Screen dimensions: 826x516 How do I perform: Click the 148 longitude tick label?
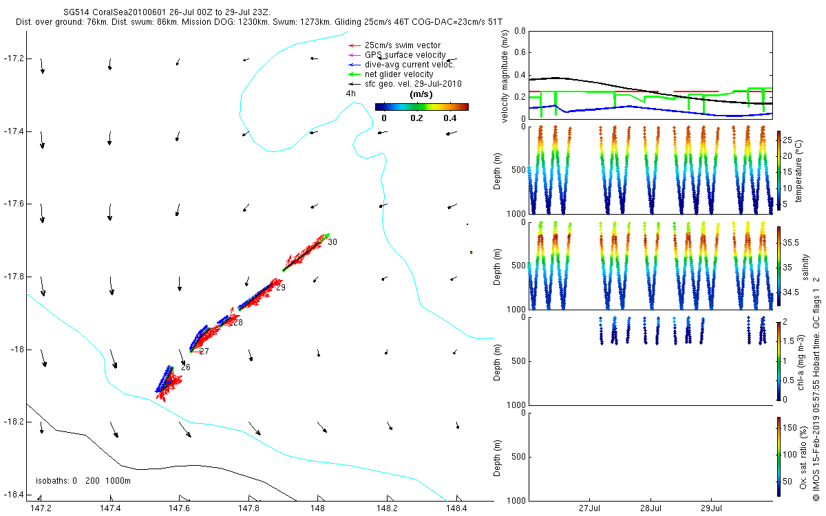[x=317, y=508]
